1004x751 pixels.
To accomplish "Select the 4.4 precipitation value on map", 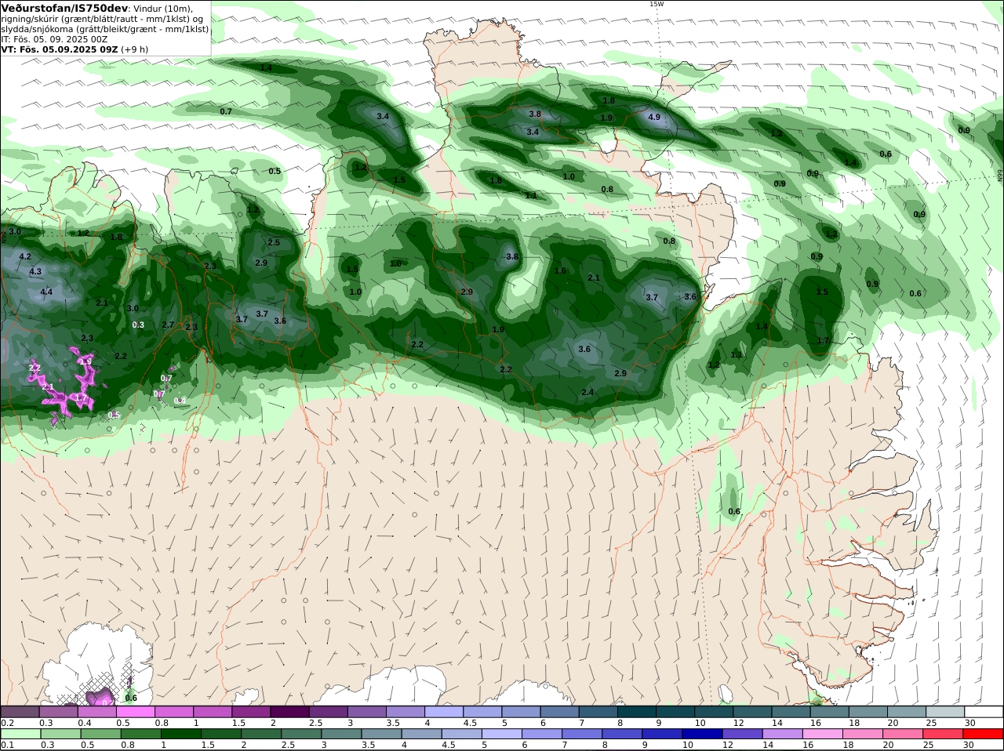I will 46,292.
